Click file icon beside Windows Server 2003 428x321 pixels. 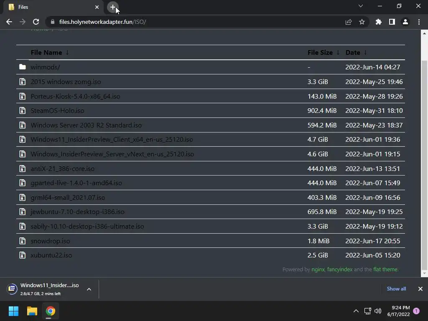click(23, 125)
